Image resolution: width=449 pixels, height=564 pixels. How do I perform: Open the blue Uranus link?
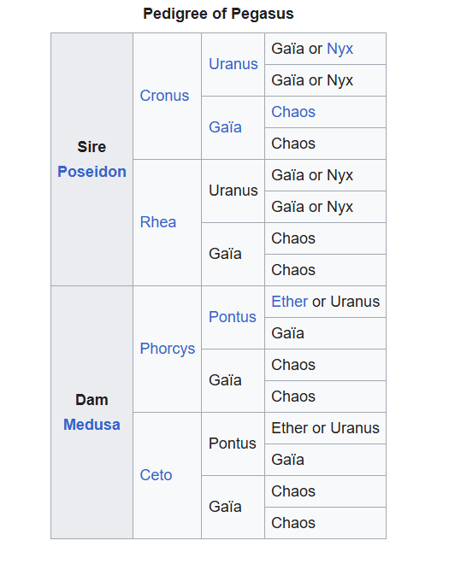233,64
